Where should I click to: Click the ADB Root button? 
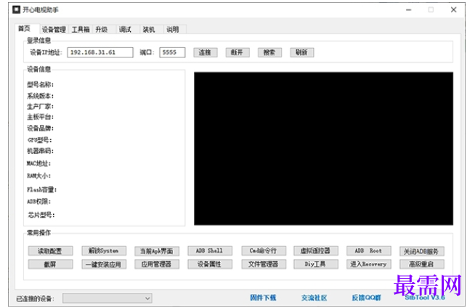coord(369,251)
